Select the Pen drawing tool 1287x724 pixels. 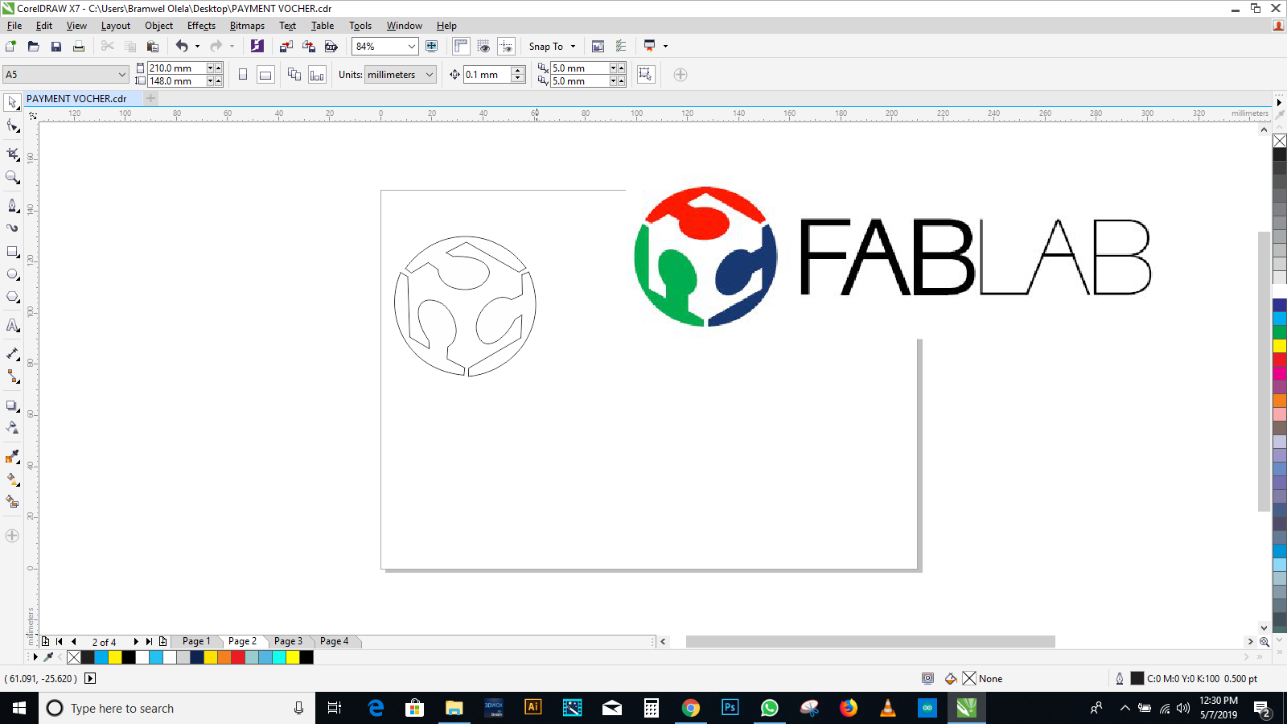[12, 206]
